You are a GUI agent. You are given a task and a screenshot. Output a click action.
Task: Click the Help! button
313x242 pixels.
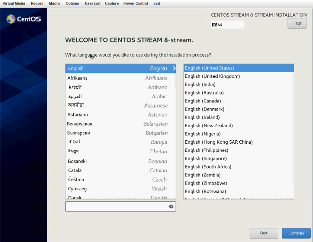tap(297, 24)
